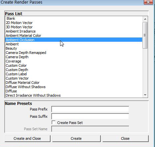Click the Create button
This screenshot has height=147, width=155.
coord(76,138)
